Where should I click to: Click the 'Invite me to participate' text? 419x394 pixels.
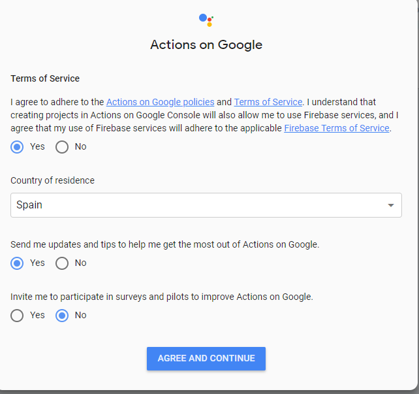[x=161, y=297]
